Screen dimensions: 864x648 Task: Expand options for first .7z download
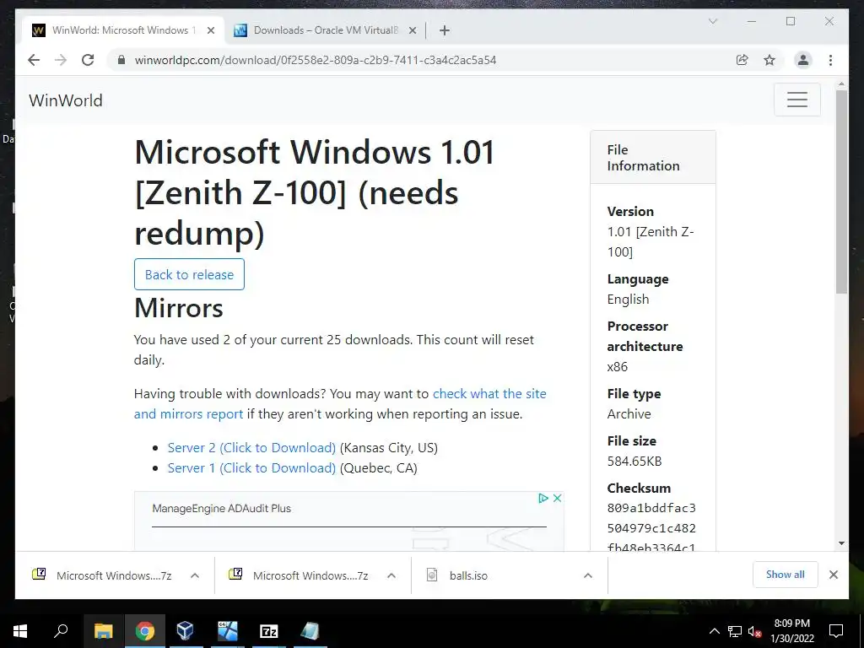[195, 575]
